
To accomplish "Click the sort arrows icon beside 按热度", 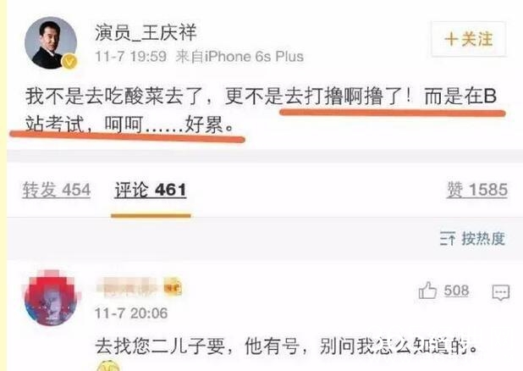I will (x=448, y=239).
